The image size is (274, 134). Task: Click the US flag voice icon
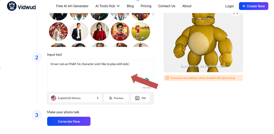tap(53, 98)
